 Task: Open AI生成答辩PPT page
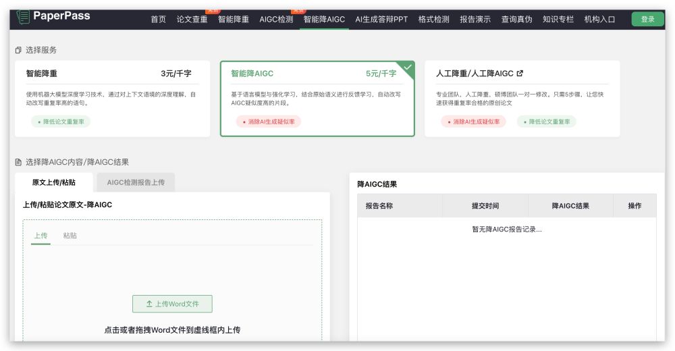point(381,20)
